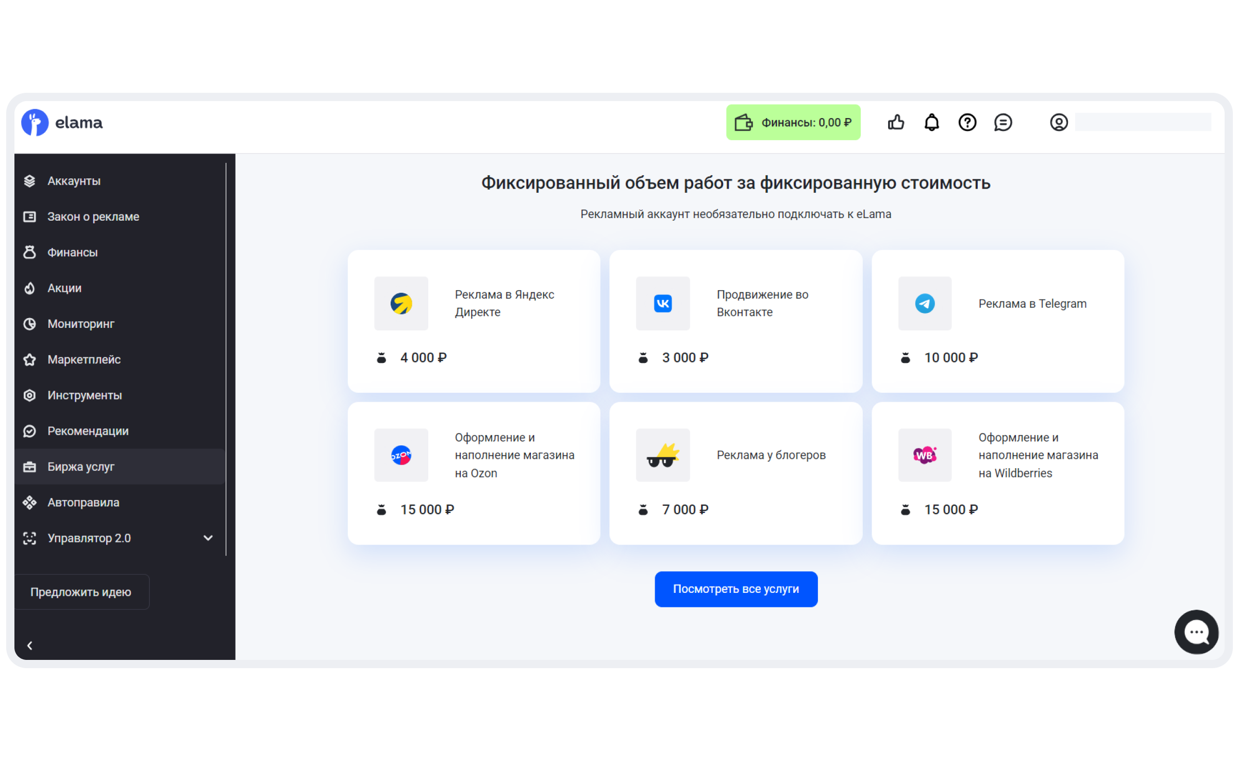Collapse the sidebar with the arrow

point(30,645)
